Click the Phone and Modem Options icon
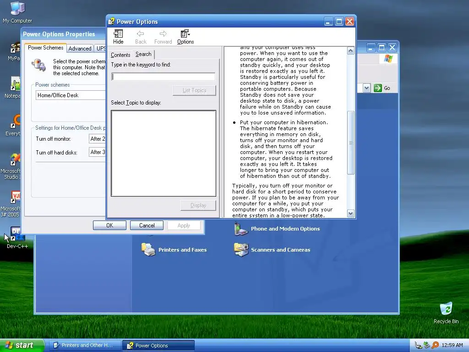The image size is (469, 352). tap(241, 229)
